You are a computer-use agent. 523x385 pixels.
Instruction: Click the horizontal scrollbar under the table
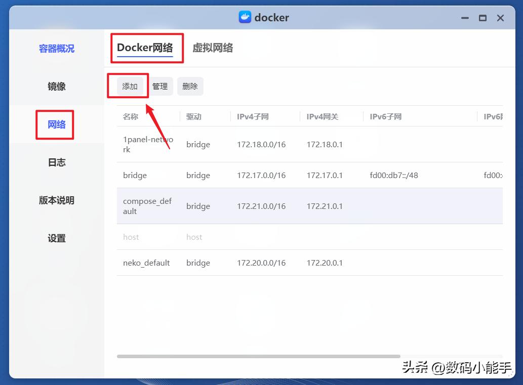(259, 356)
